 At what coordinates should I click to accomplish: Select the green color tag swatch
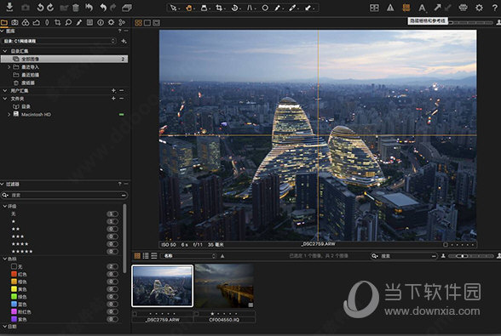[14, 296]
